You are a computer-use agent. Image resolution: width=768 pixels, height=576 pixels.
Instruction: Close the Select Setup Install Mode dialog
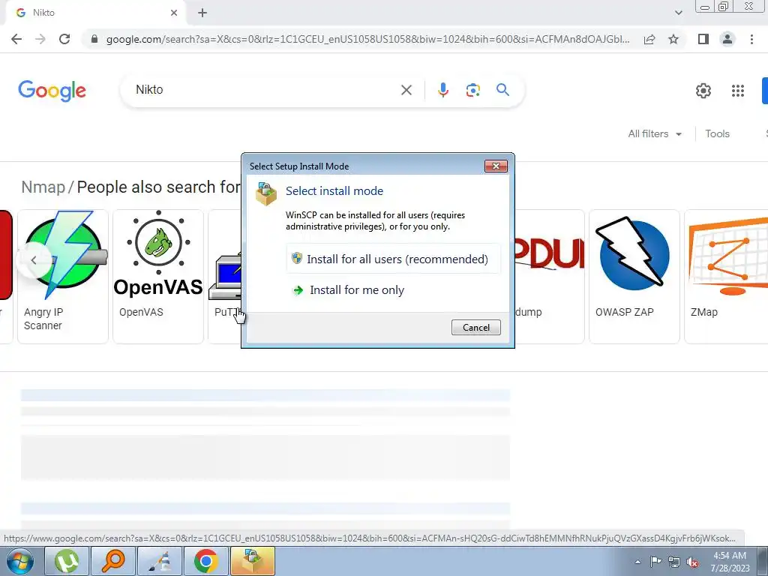[x=496, y=166]
